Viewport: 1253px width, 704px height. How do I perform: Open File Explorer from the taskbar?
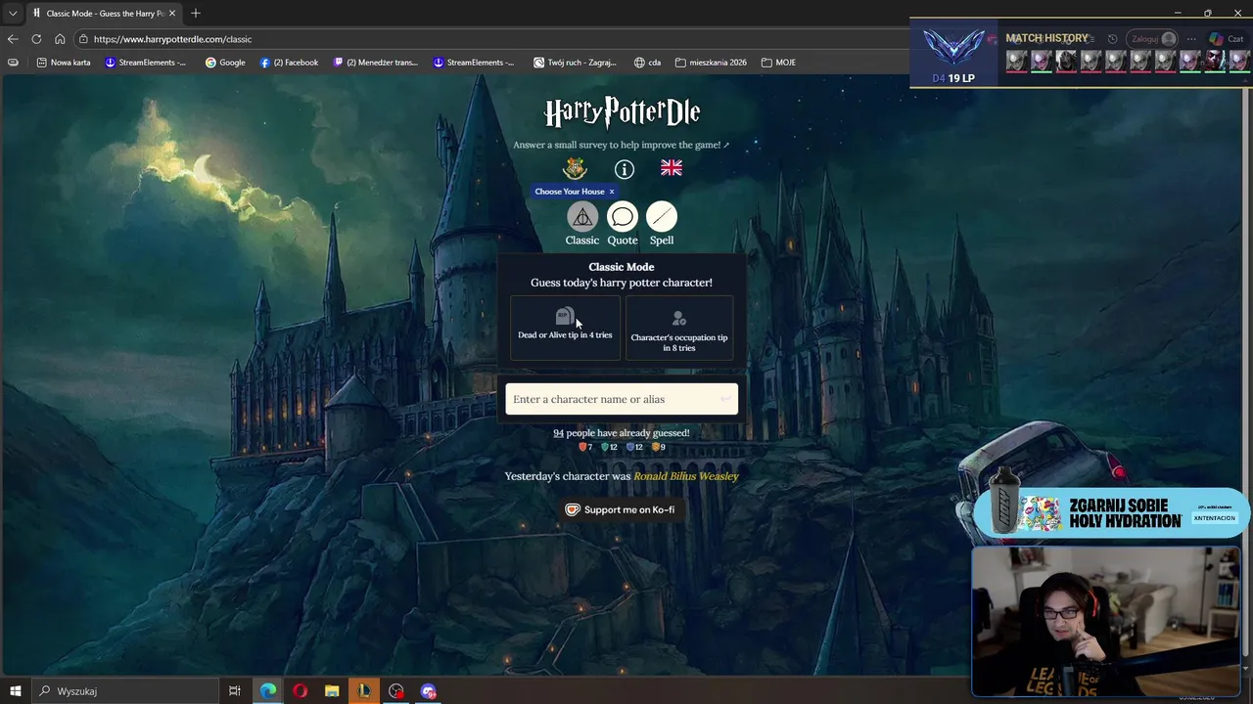click(332, 691)
